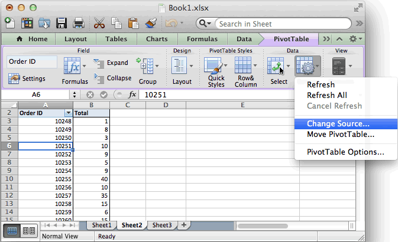Switch to Normal view button
Screen dimensions: 398x242
tap(12, 230)
